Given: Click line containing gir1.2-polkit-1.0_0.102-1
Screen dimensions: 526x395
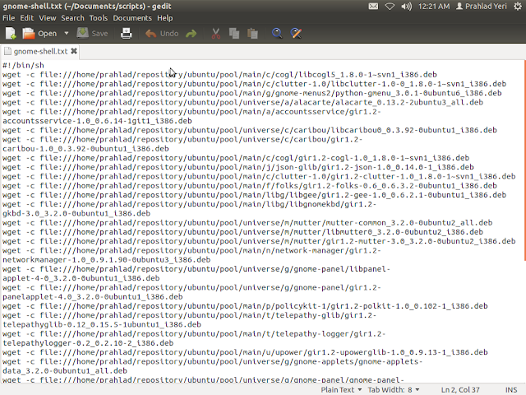Looking at the screenshot, I should click(x=245, y=306).
